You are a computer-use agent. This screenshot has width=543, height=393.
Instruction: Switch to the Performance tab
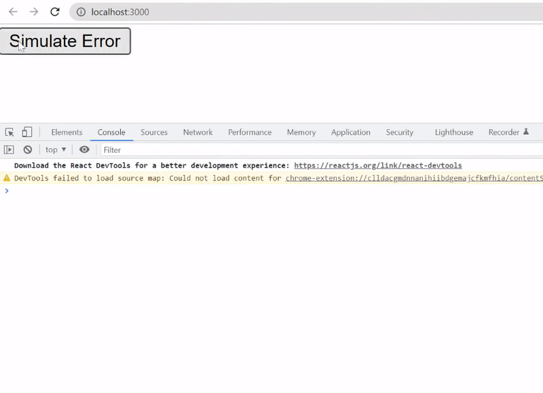(x=250, y=132)
